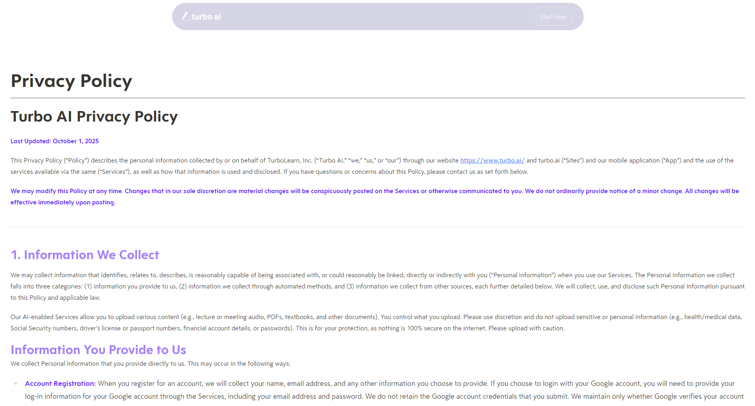Click the main "Privacy Policy" page heading
Image resolution: width=755 pixels, height=406 pixels.
click(72, 81)
